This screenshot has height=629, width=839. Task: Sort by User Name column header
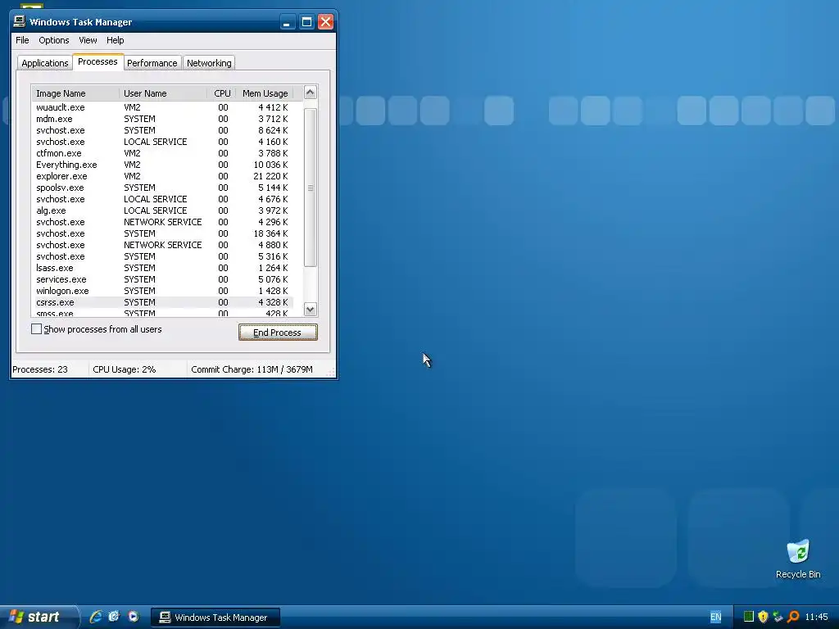(163, 93)
